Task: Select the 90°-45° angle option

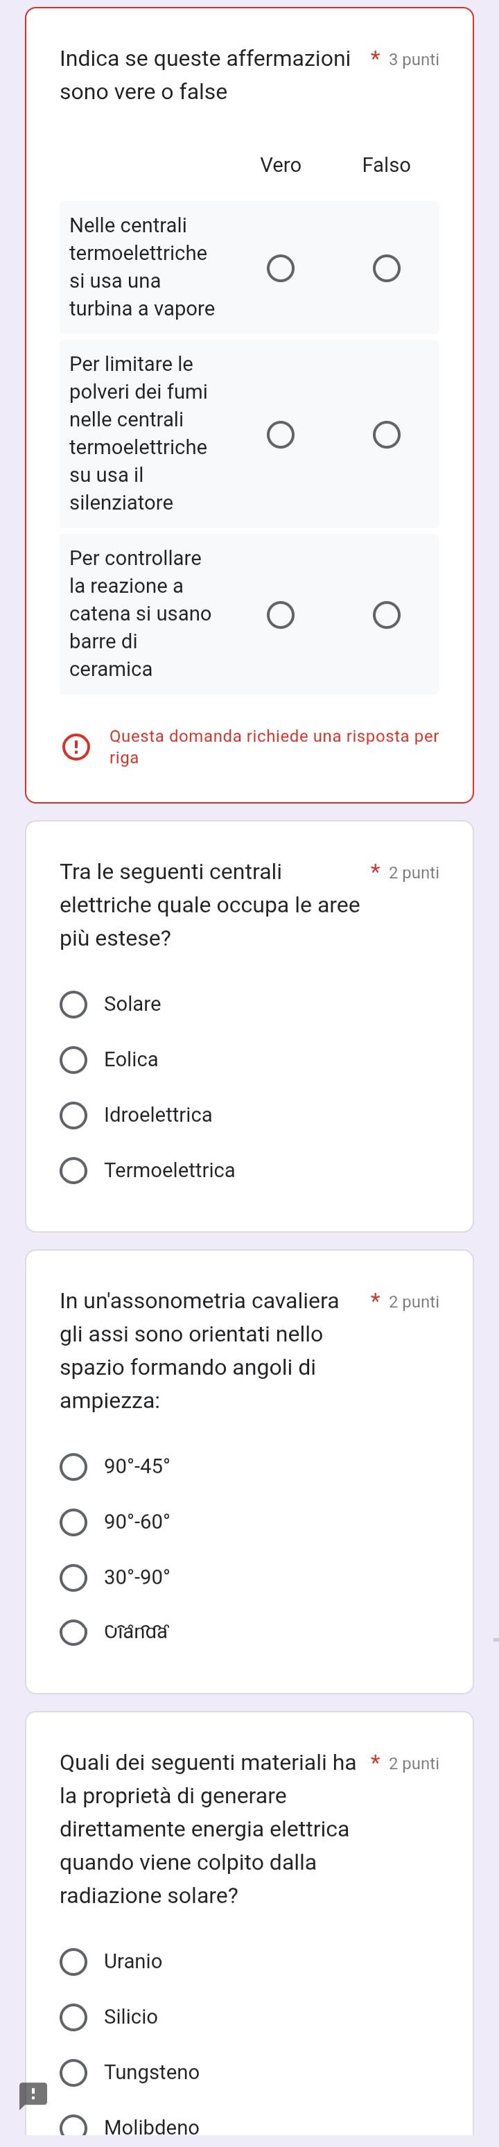Action: 73,1467
